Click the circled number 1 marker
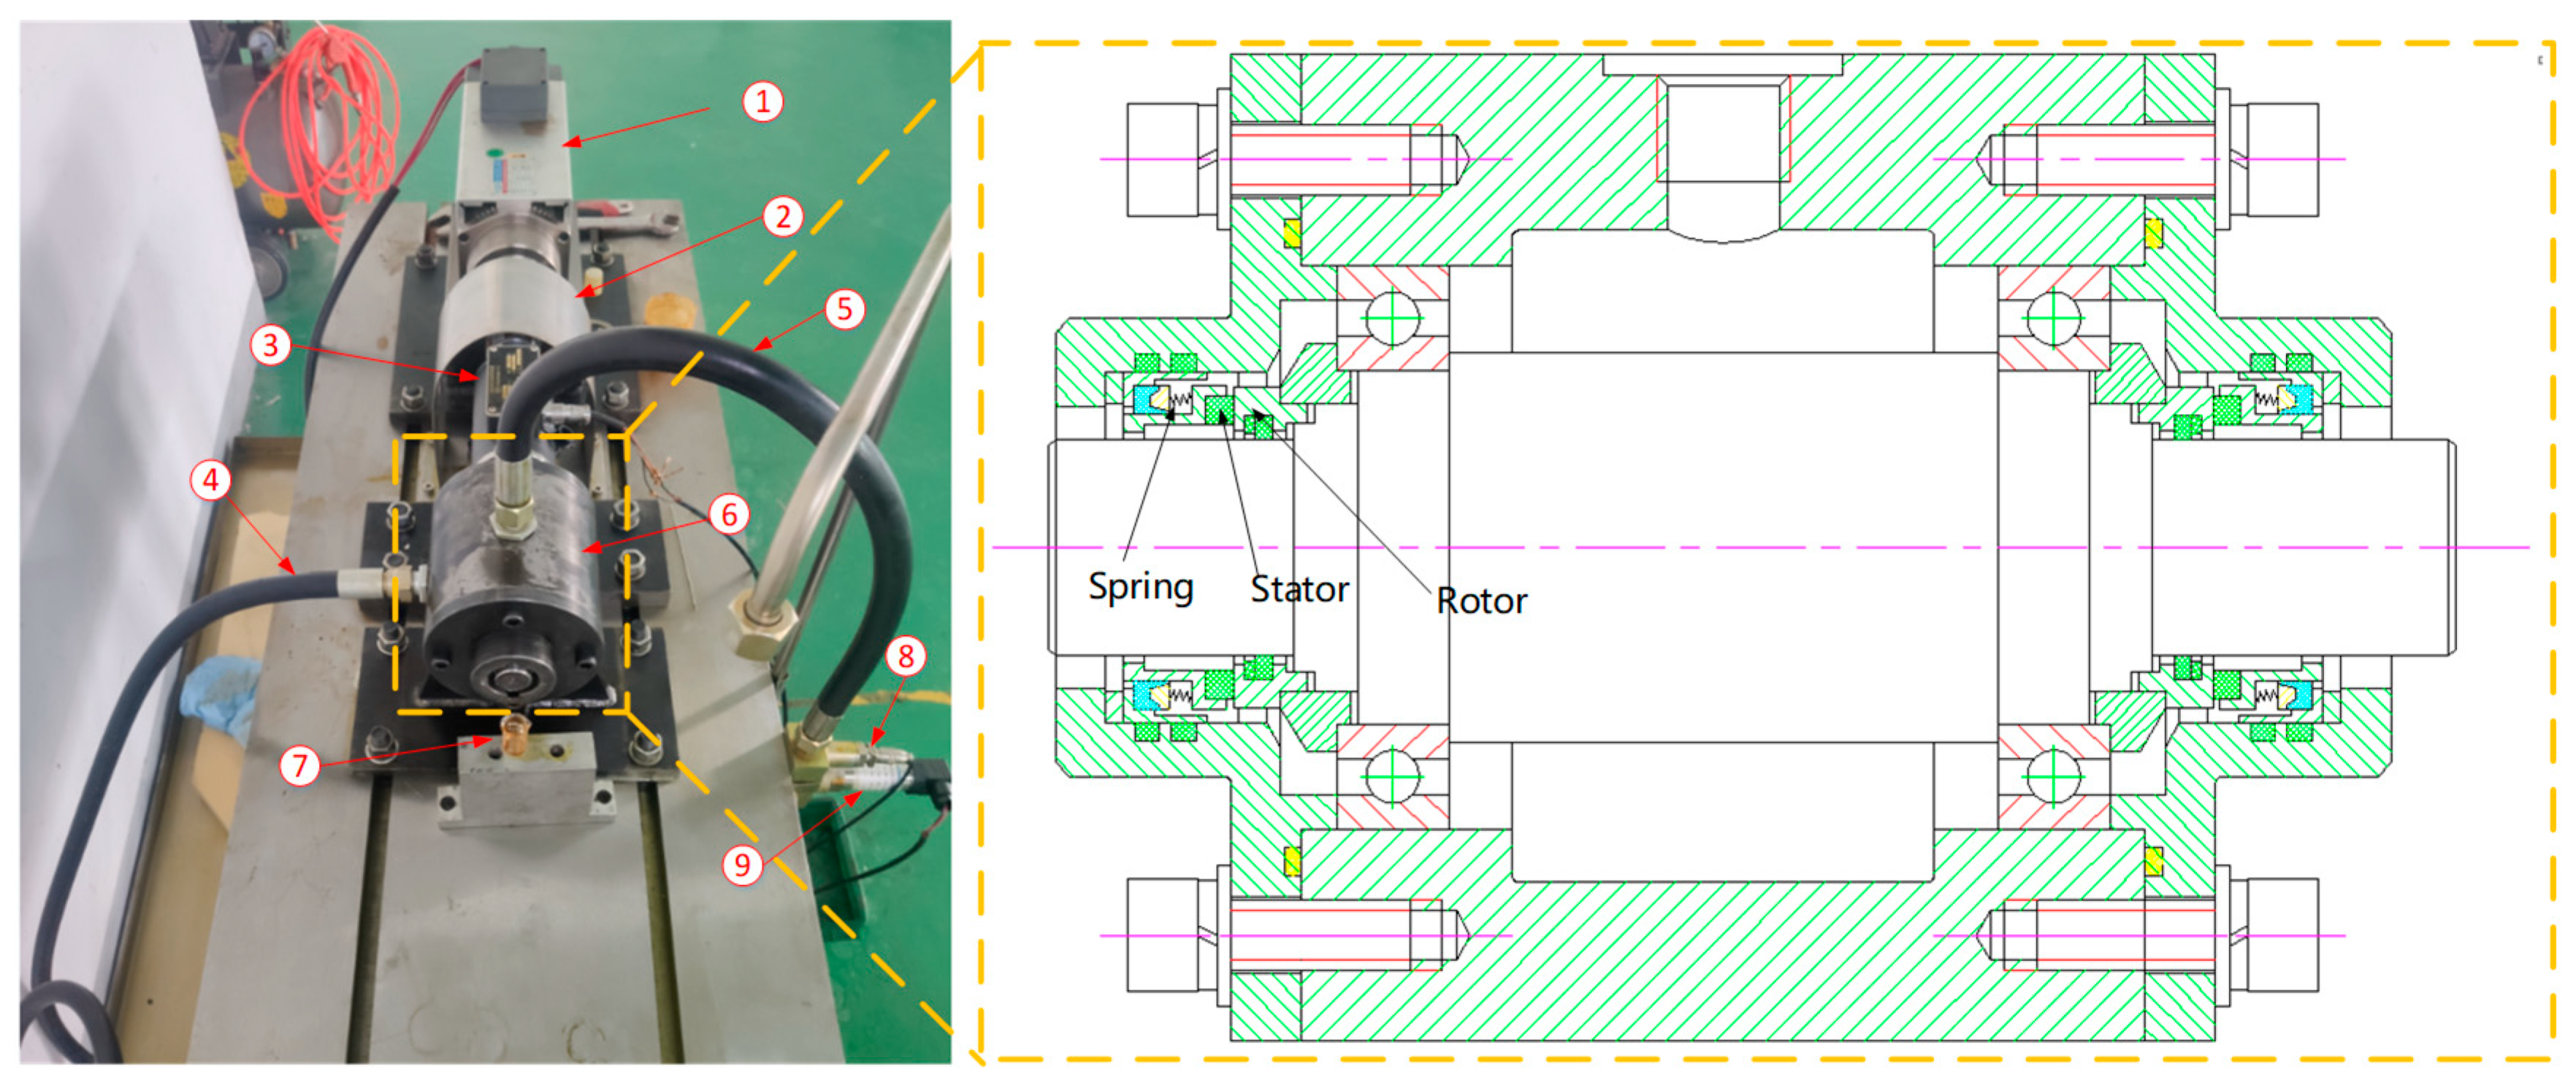The width and height of the screenshot is (2576, 1091). tap(763, 101)
